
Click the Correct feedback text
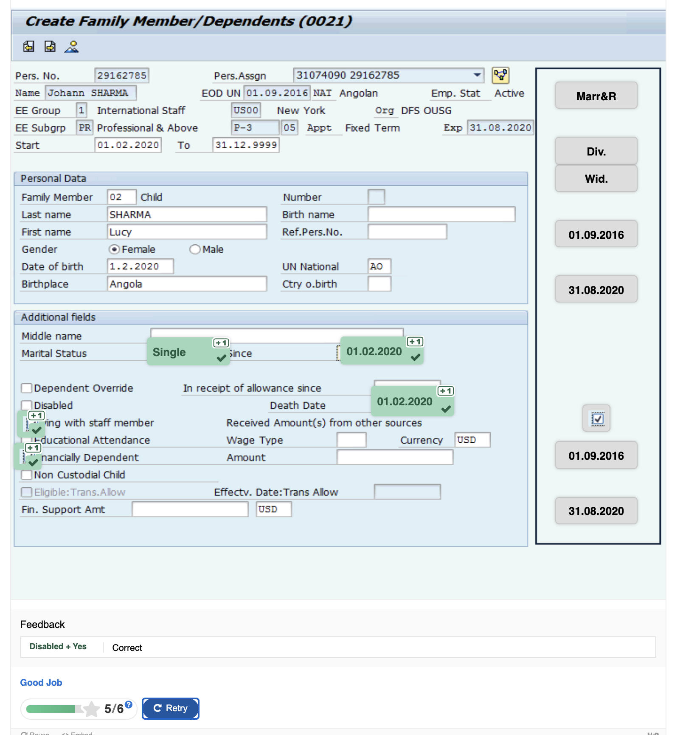tap(127, 648)
